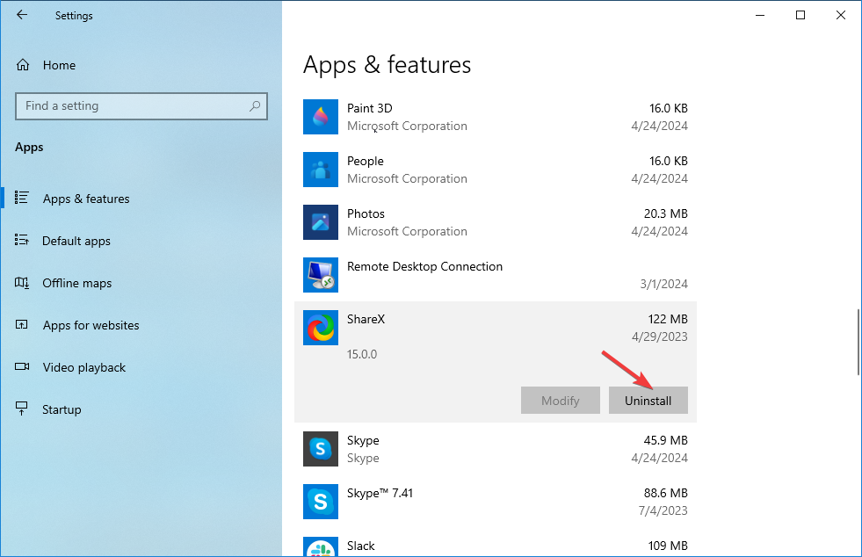Uninstall ShareX
862x557 pixels.
(x=648, y=401)
